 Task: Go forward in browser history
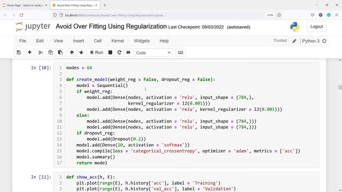click(x=13, y=15)
